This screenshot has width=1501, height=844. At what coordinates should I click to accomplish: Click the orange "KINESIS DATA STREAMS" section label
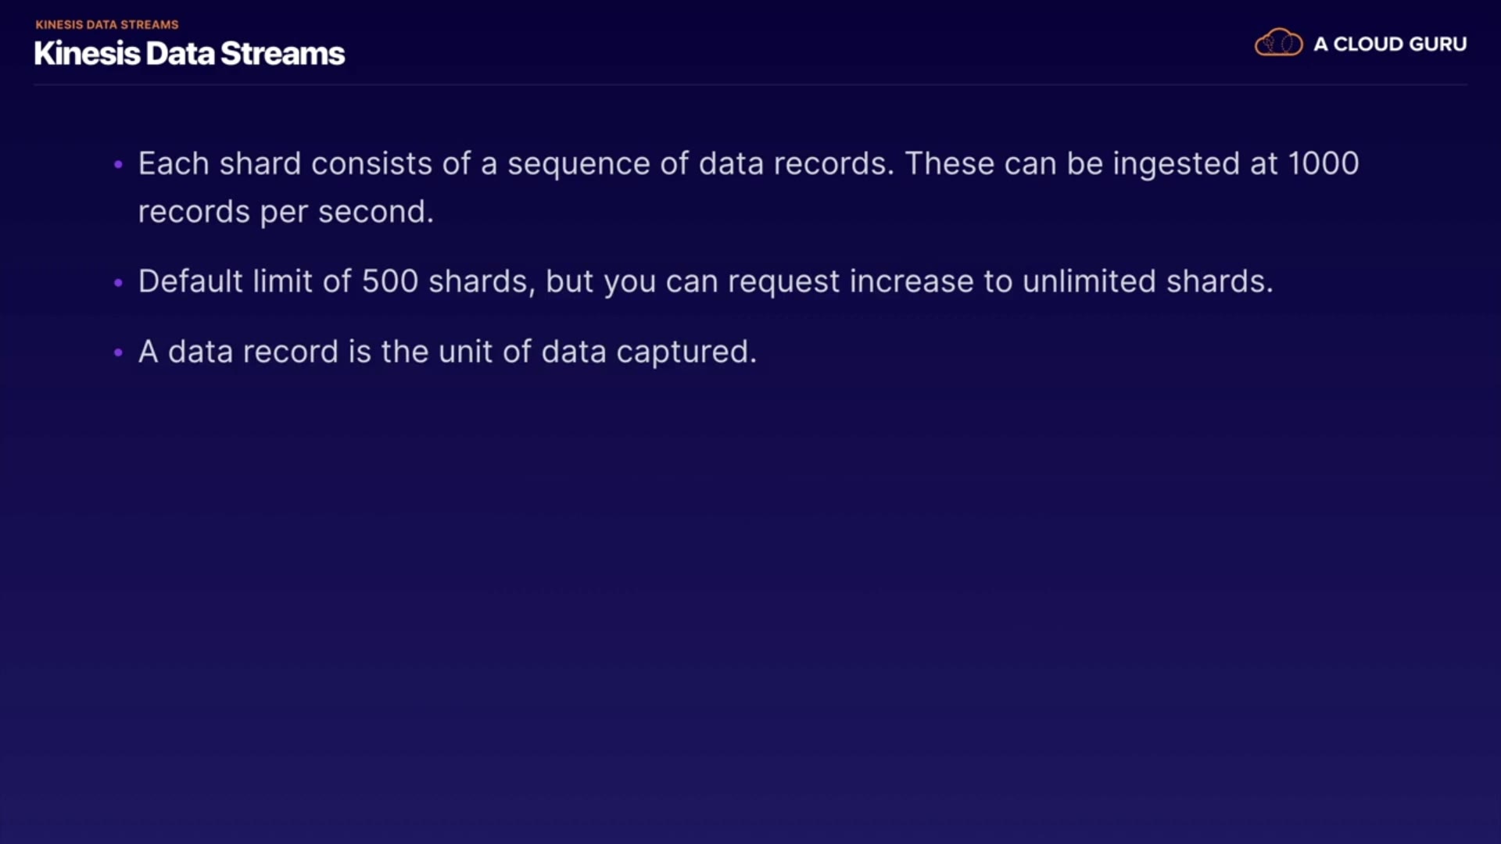[x=107, y=24]
